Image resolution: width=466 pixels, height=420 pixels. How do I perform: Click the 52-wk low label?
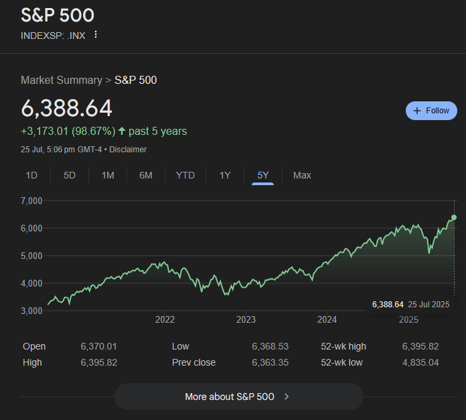coord(341,362)
